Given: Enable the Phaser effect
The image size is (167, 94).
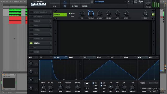Looking at the screenshot, I should point(31,26).
